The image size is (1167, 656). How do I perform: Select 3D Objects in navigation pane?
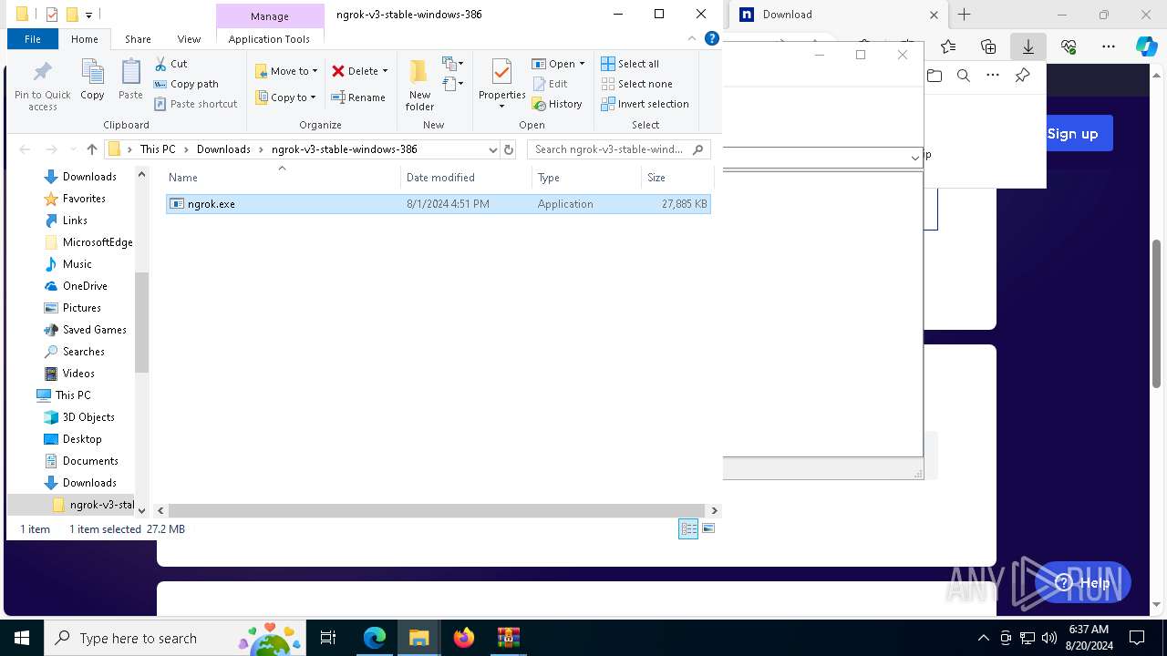coord(88,417)
